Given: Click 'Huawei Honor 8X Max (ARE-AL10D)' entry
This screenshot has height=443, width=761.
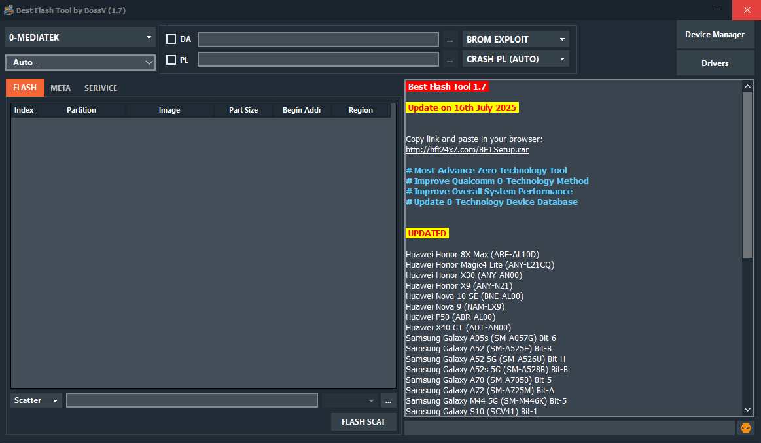Looking at the screenshot, I should [472, 255].
